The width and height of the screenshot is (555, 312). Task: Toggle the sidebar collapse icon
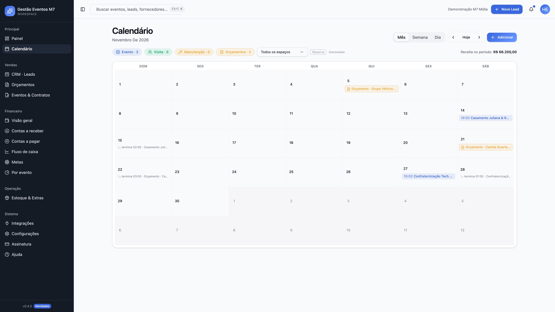click(83, 9)
